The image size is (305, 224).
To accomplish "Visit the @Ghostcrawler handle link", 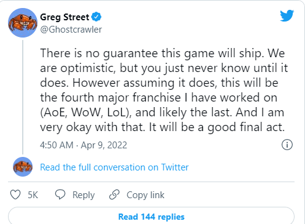I will (x=71, y=30).
